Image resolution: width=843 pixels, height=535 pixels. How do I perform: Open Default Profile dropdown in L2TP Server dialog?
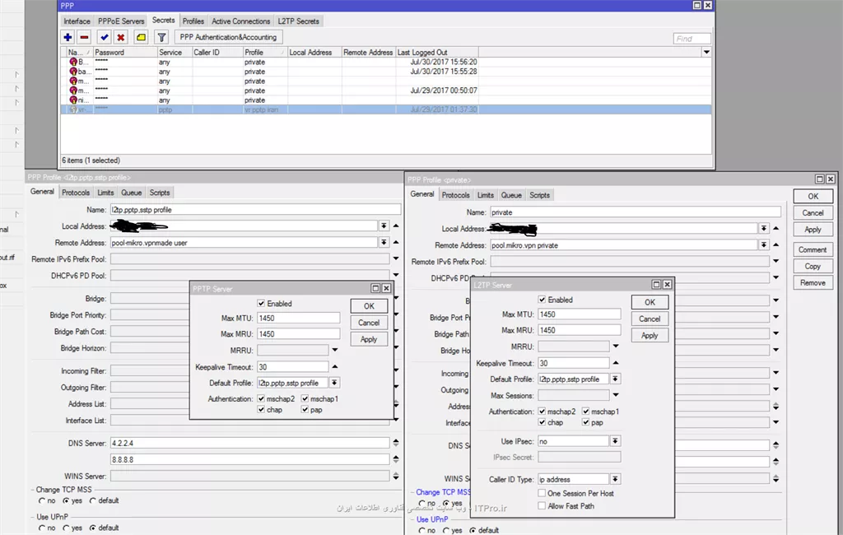click(615, 379)
